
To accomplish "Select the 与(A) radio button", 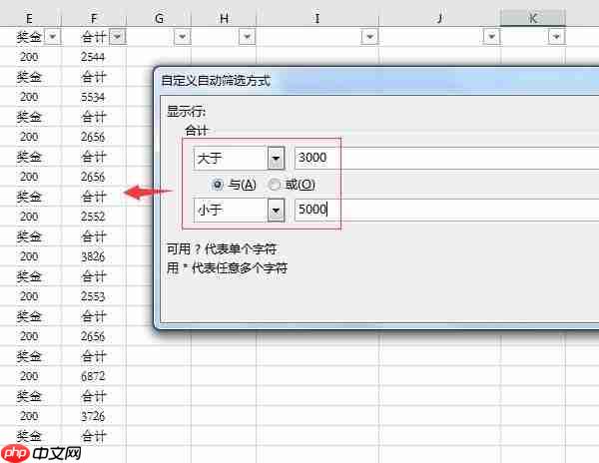I will tap(217, 185).
